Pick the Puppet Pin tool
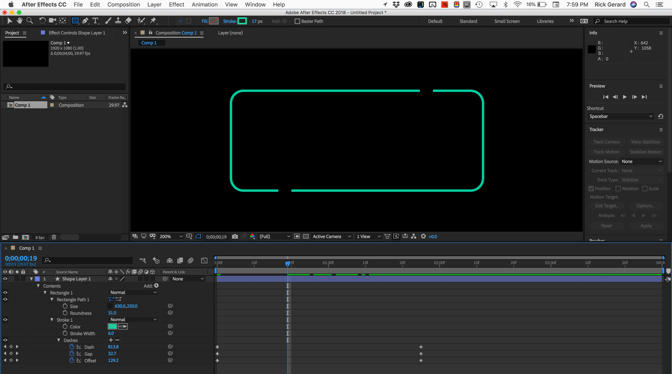672x374 pixels. (x=153, y=21)
